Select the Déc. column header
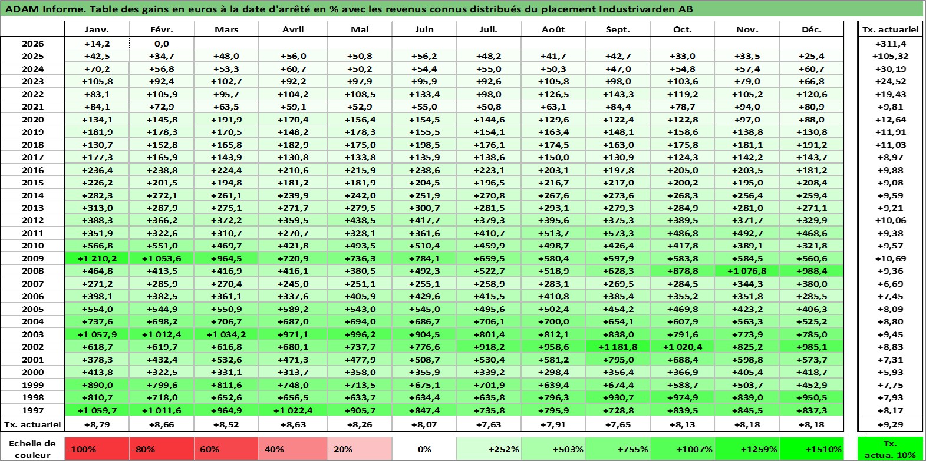This screenshot has height=461, width=926. tap(812, 29)
